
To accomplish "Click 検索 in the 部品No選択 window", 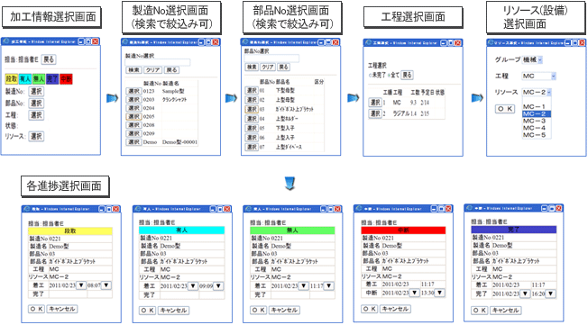I will pos(252,67).
